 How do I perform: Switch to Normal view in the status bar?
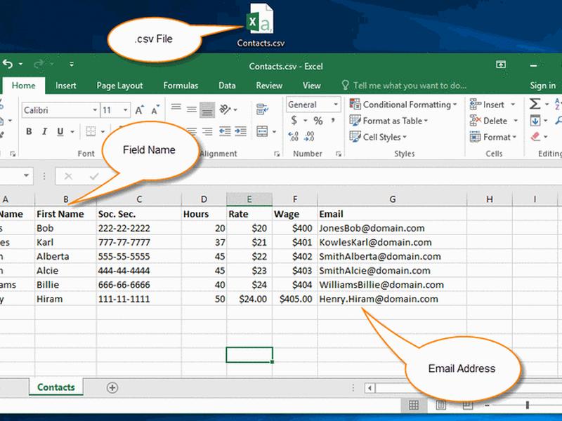click(x=414, y=405)
